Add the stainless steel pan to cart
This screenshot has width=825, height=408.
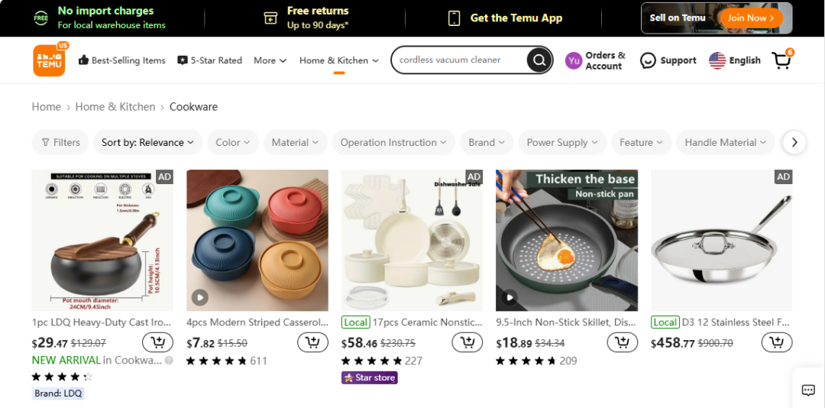[777, 342]
